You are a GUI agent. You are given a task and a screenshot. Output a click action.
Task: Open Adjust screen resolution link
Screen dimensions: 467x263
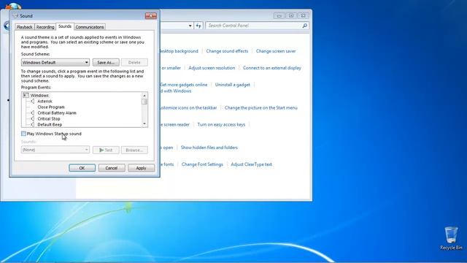click(x=212, y=68)
